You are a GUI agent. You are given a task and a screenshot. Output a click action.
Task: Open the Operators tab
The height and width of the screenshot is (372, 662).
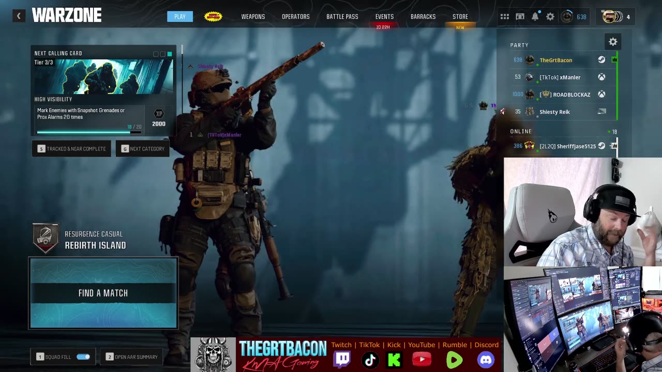[296, 17]
